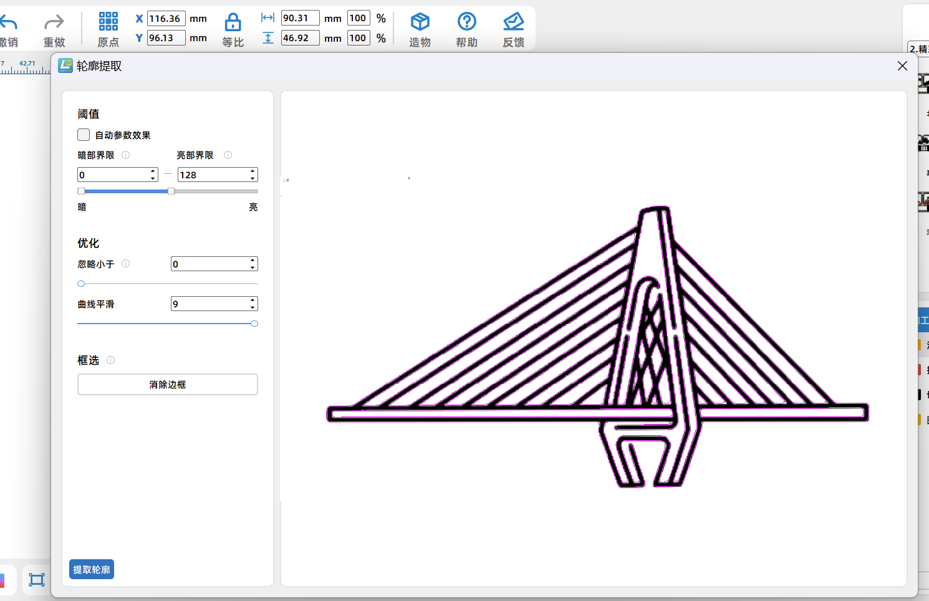Image resolution: width=929 pixels, height=601 pixels.
Task: Enable the 自动参数效果 checkbox
Action: 84,135
